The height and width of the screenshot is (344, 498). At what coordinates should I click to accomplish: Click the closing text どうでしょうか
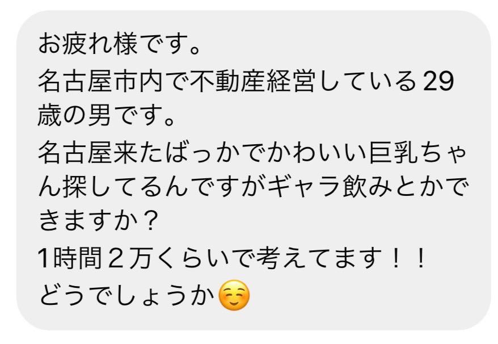tap(127, 295)
